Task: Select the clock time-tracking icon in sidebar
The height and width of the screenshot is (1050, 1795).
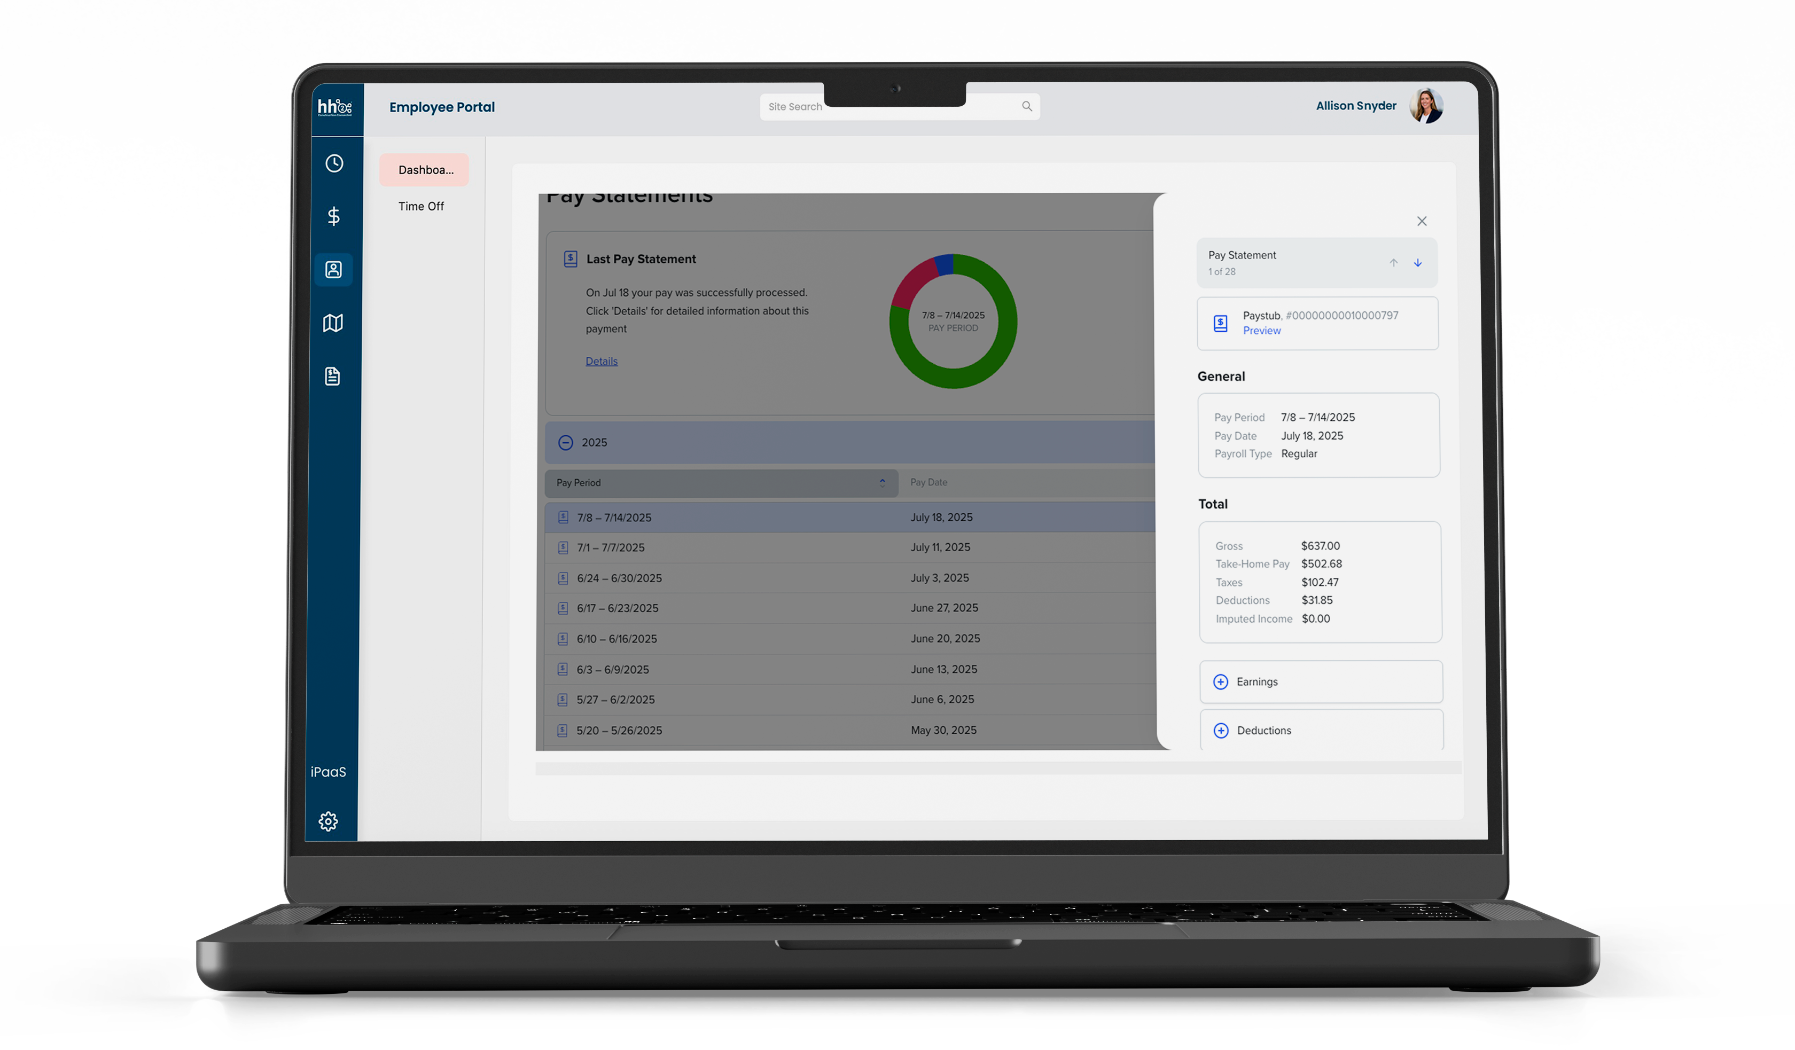Action: tap(333, 163)
